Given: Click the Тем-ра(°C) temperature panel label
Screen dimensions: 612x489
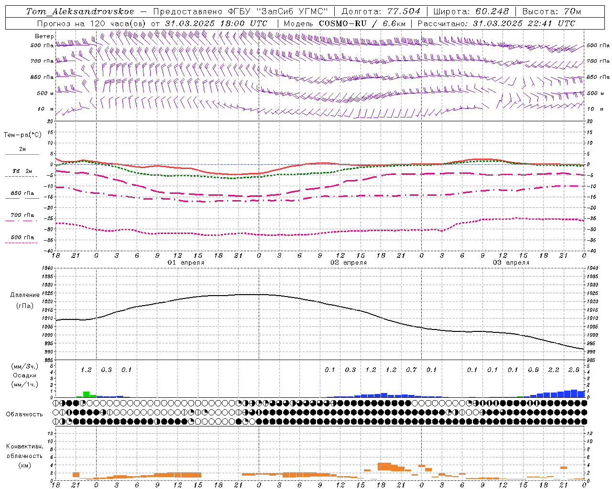Looking at the screenshot, I should (22, 135).
